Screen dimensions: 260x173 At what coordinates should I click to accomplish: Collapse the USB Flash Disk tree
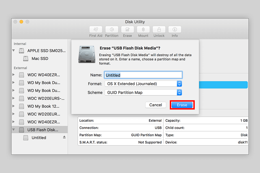point(14,130)
